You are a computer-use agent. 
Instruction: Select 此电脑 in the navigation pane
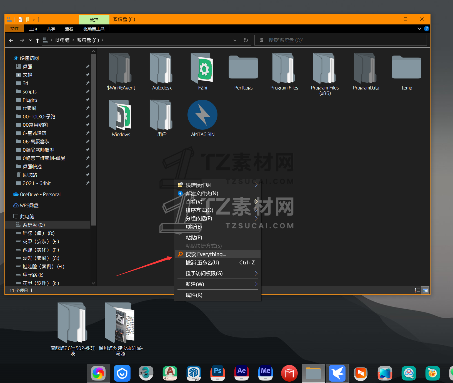[x=27, y=216]
